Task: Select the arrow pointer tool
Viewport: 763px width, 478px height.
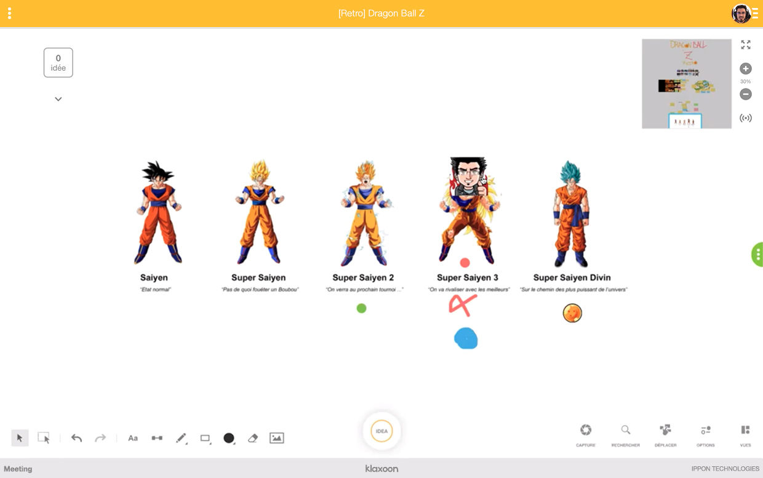Action: click(x=20, y=438)
